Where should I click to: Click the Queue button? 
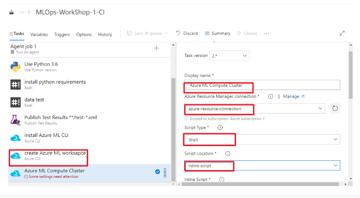click(x=247, y=33)
